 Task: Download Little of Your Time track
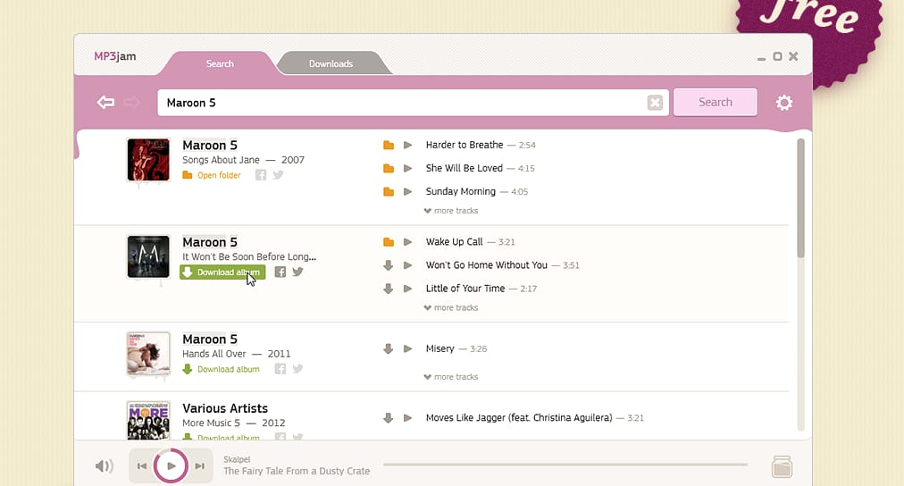(388, 289)
